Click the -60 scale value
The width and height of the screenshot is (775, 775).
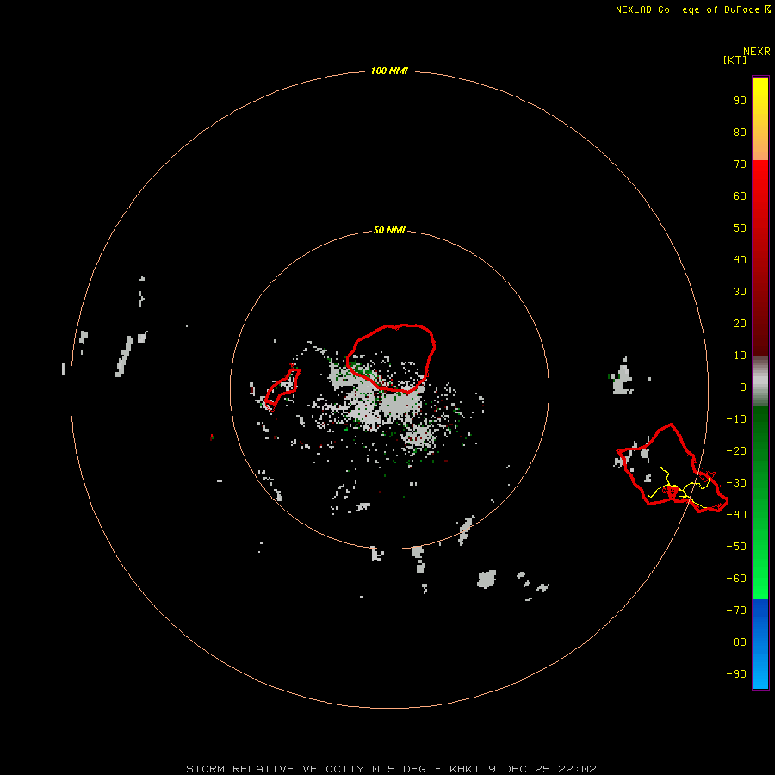click(736, 579)
